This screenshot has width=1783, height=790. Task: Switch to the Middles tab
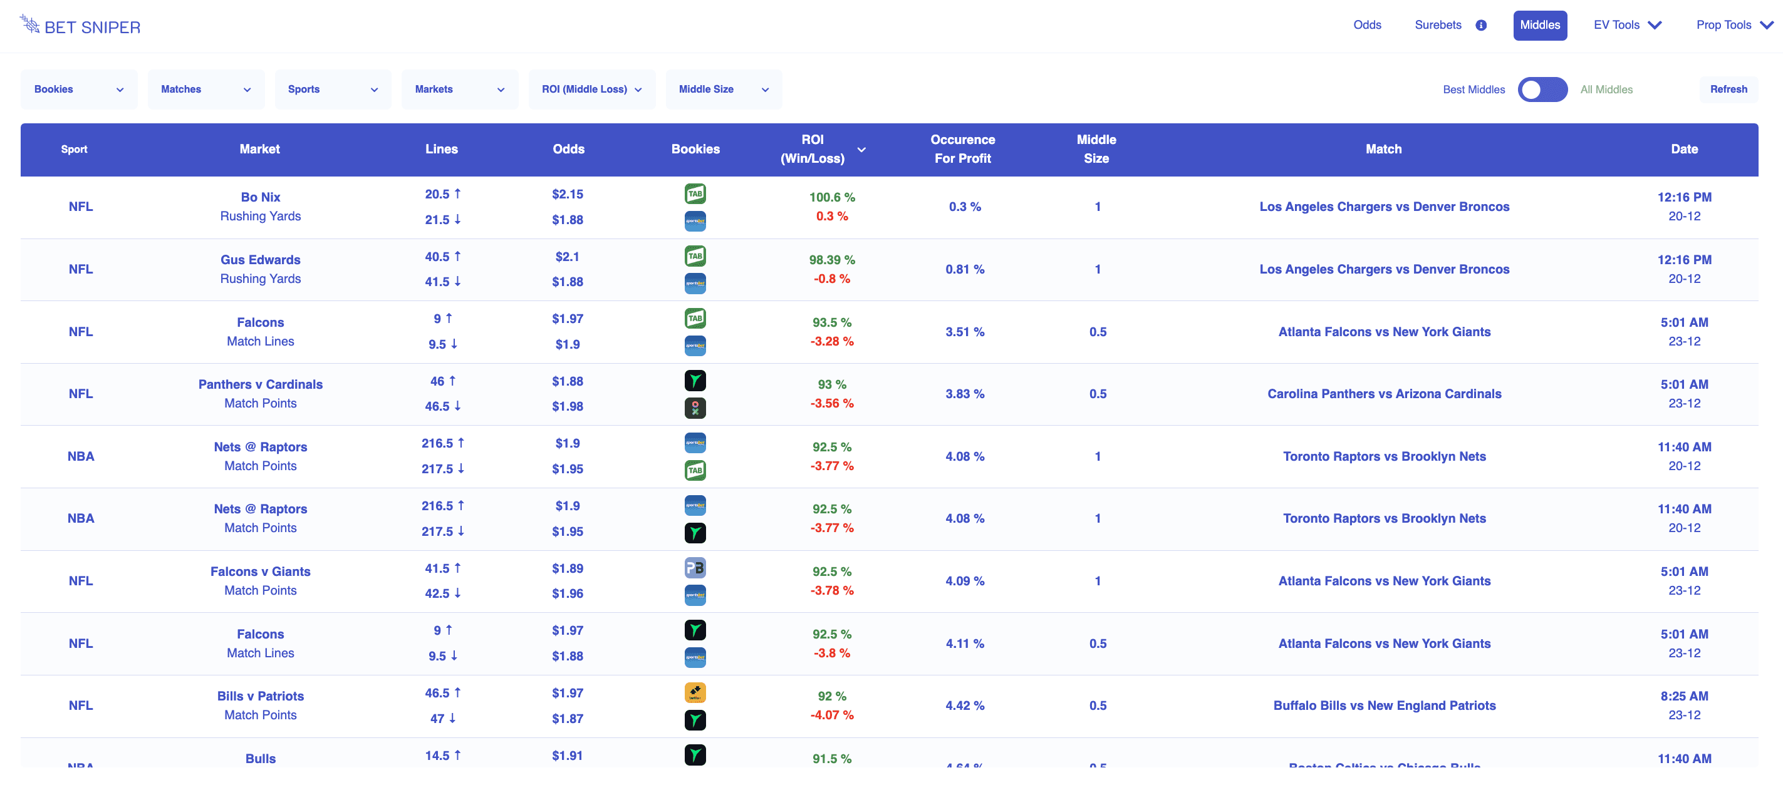pos(1539,26)
